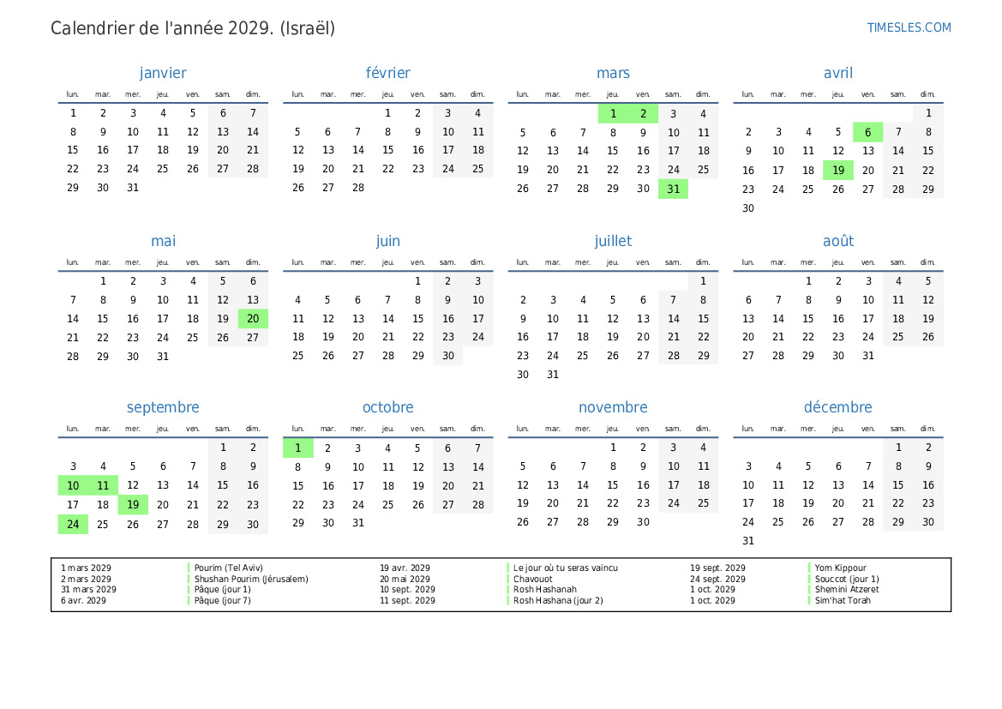Click 'Yom Kippour' legend entry
Screen dimensions: 1002x709
840,568
